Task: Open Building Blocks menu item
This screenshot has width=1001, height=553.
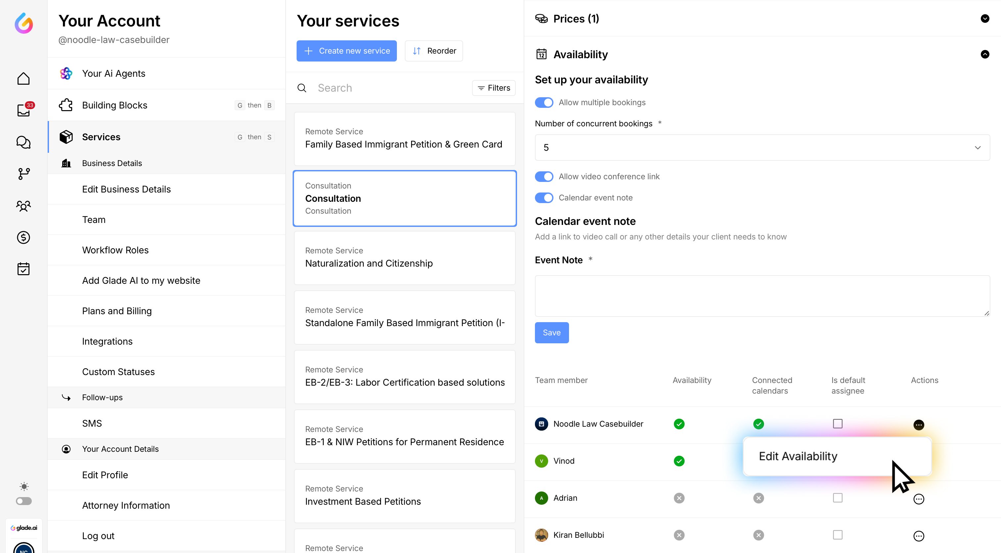Action: (x=115, y=105)
